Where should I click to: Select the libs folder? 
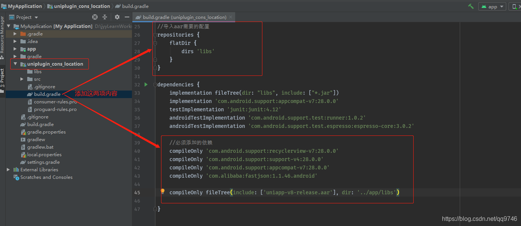[x=34, y=71]
